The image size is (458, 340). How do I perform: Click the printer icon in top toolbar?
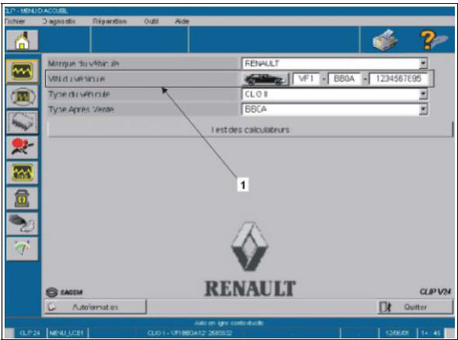385,40
